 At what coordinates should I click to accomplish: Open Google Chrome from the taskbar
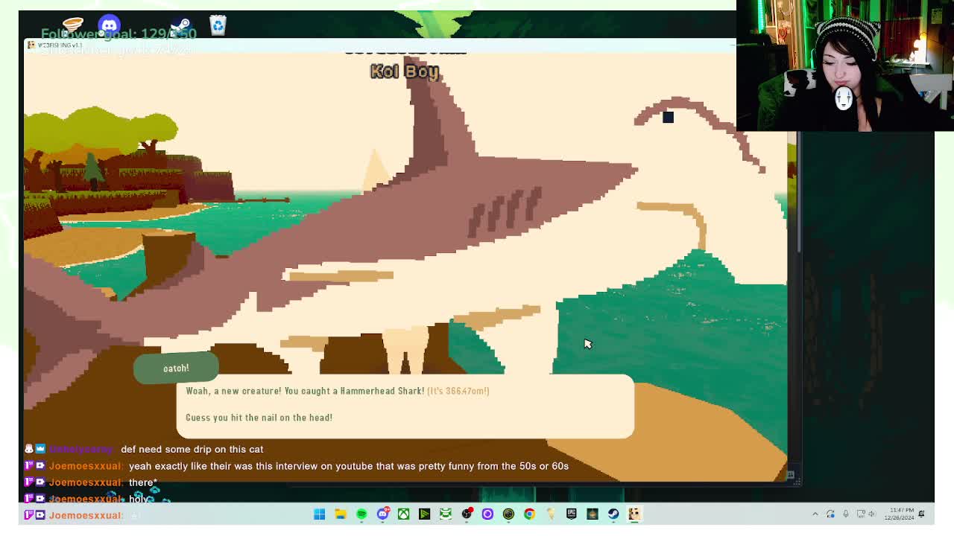(529, 514)
